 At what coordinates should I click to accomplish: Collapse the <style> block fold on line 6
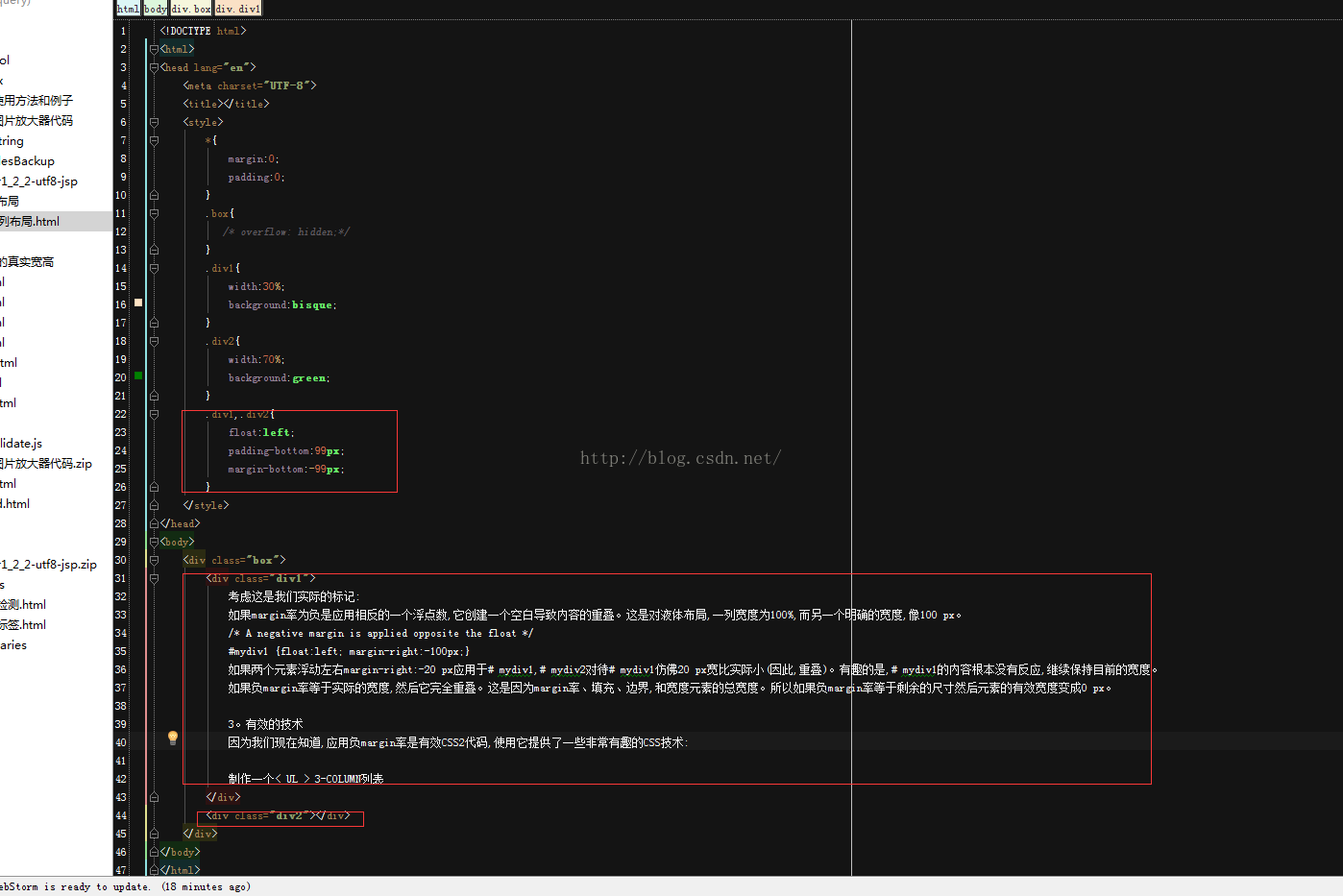point(154,122)
